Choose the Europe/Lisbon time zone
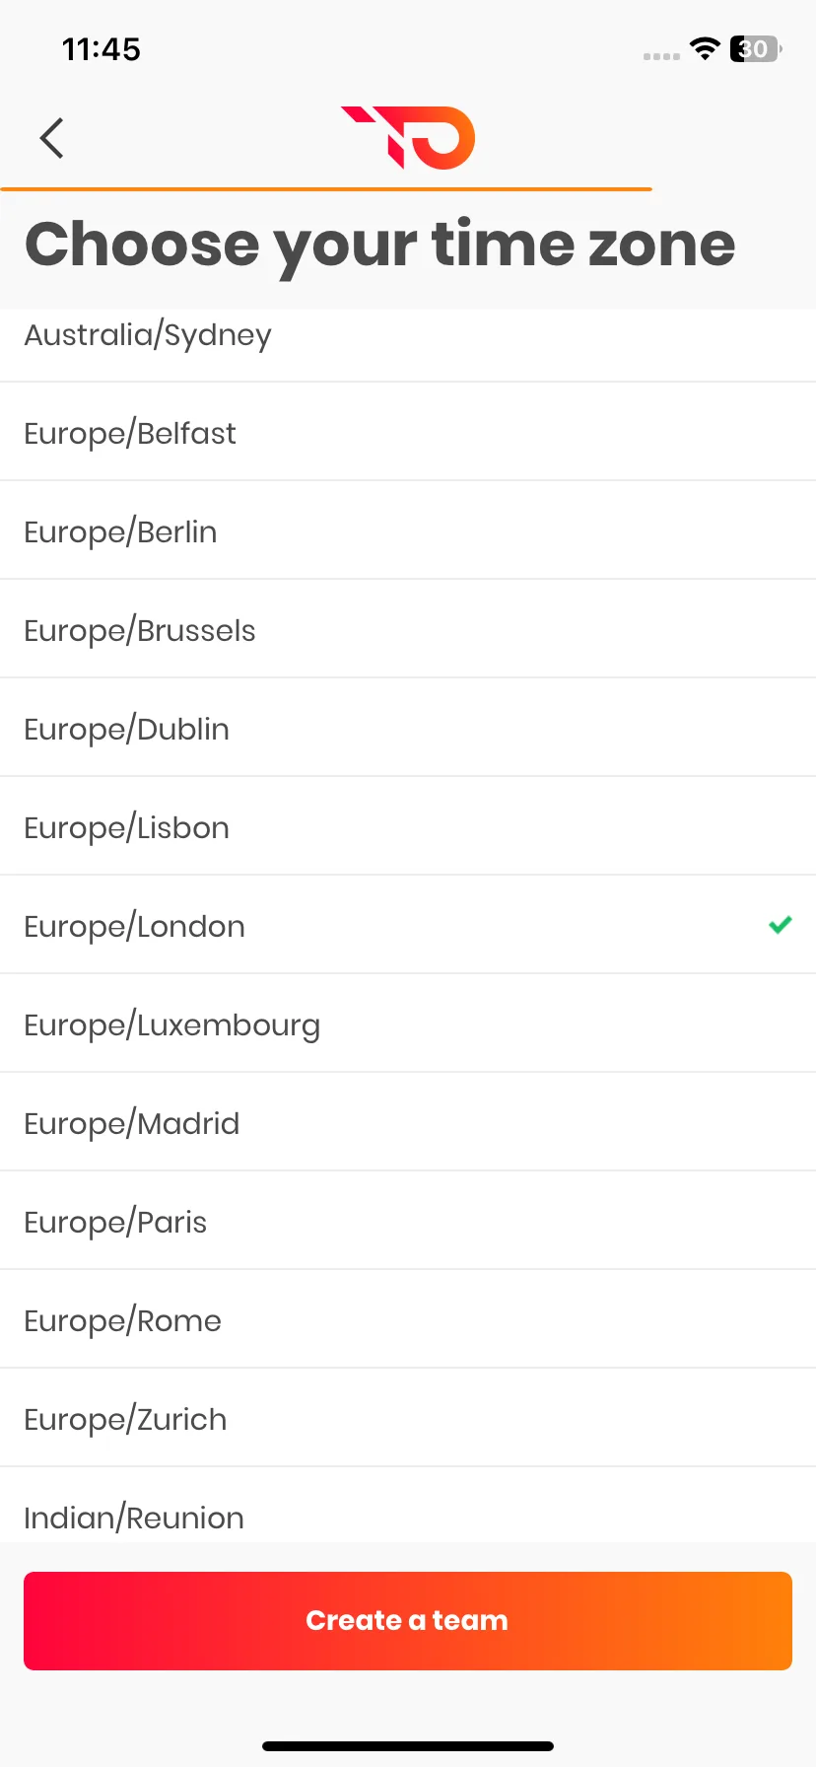816x1767 pixels. tap(408, 826)
